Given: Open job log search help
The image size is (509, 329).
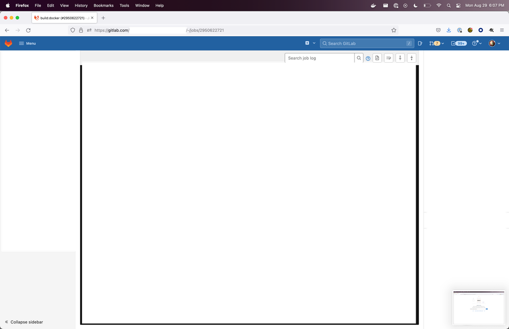Looking at the screenshot, I should click(368, 58).
